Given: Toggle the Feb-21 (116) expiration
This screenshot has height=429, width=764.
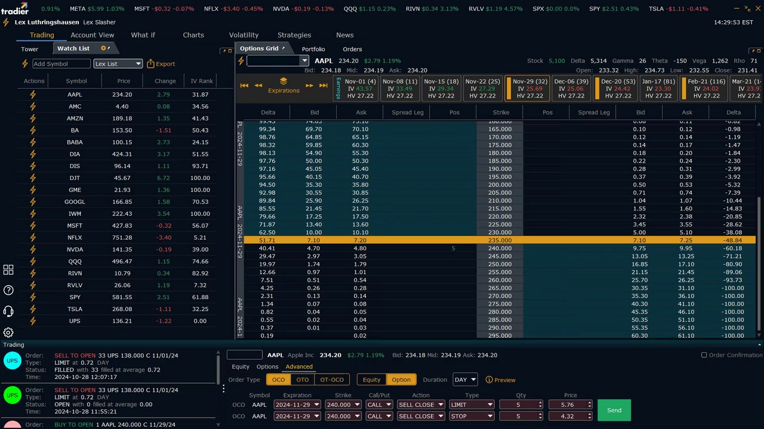Looking at the screenshot, I should pos(703,88).
